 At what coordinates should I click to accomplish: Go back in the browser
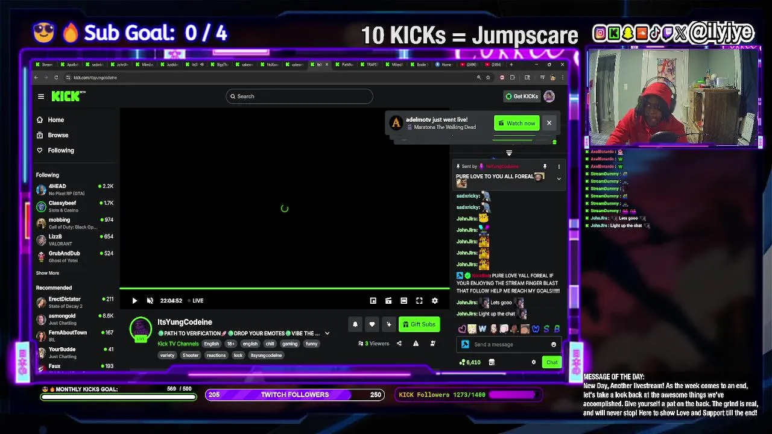pyautogui.click(x=36, y=77)
